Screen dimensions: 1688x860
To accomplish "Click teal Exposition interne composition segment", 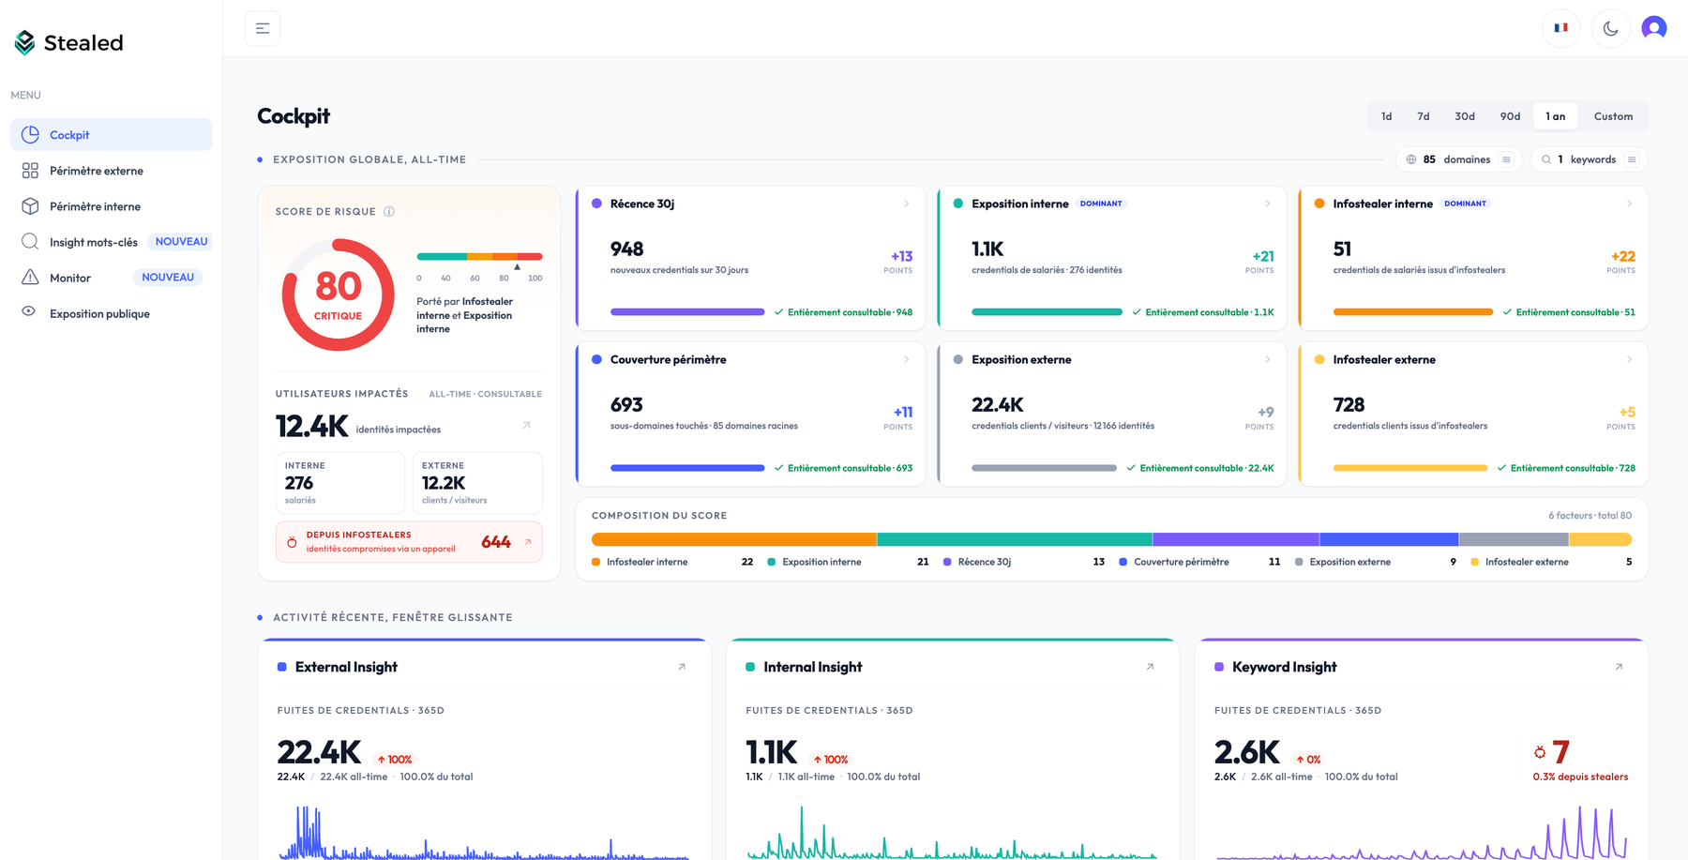I will pyautogui.click(x=1015, y=539).
